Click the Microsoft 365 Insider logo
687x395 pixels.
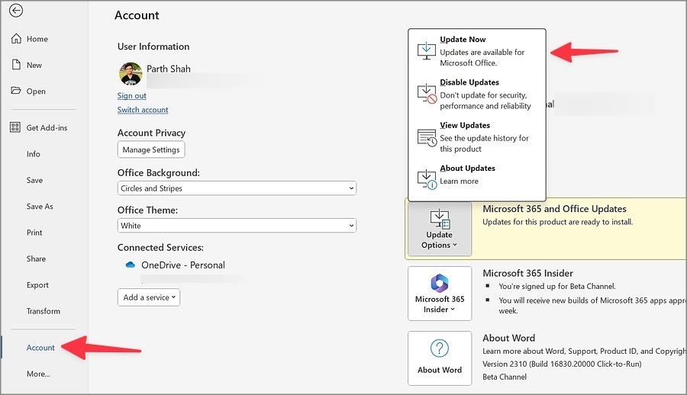coord(440,283)
